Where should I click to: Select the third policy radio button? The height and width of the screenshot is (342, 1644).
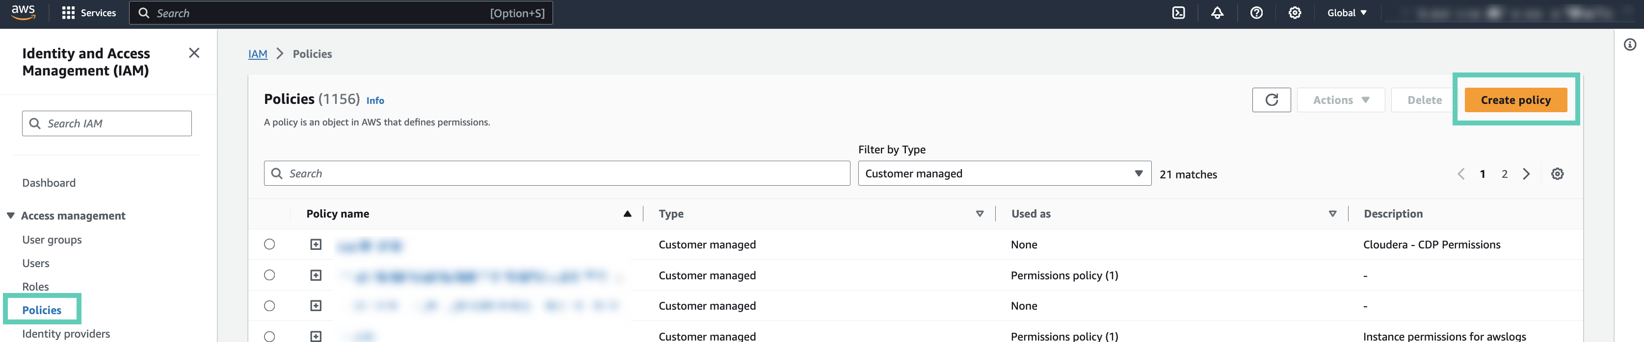coord(269,306)
